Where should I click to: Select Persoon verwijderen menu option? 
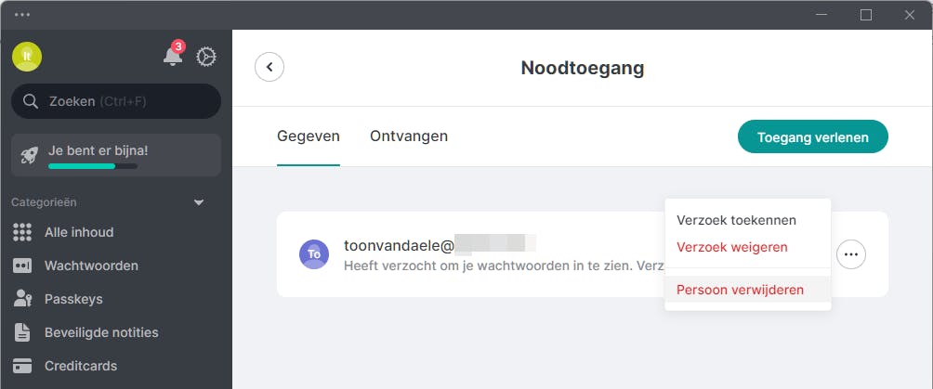coord(740,290)
